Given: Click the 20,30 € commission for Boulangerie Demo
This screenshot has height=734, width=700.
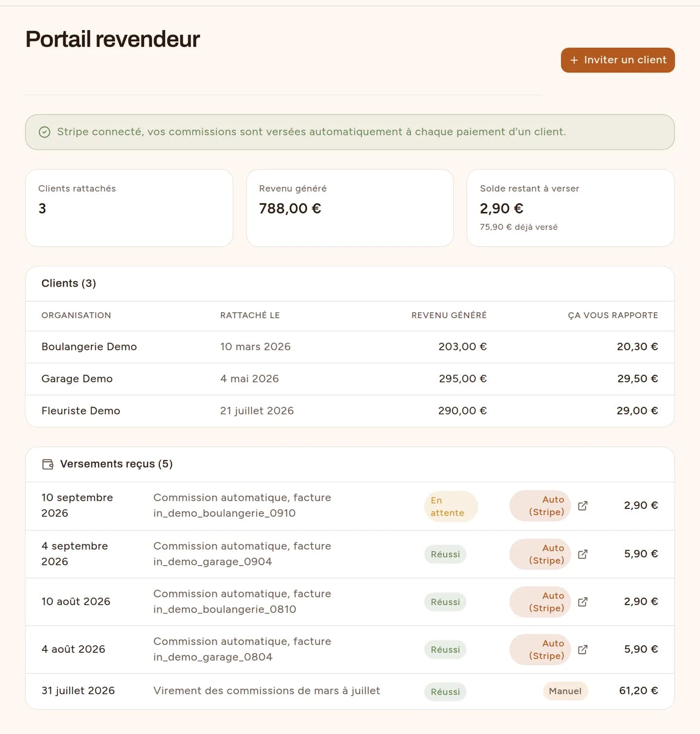Looking at the screenshot, I should click(637, 347).
